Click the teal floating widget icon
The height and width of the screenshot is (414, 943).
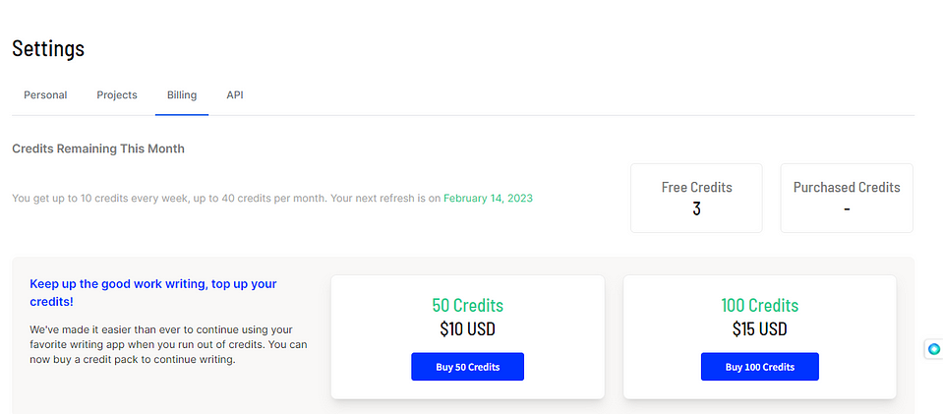934,349
